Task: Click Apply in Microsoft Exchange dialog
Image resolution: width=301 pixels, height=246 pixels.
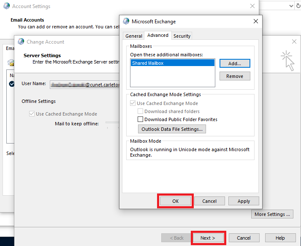Action: tap(244, 201)
